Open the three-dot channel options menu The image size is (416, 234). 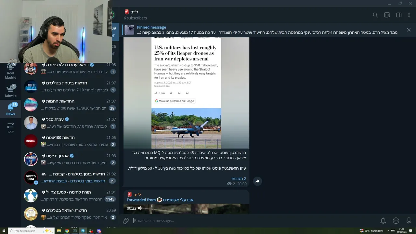409,15
